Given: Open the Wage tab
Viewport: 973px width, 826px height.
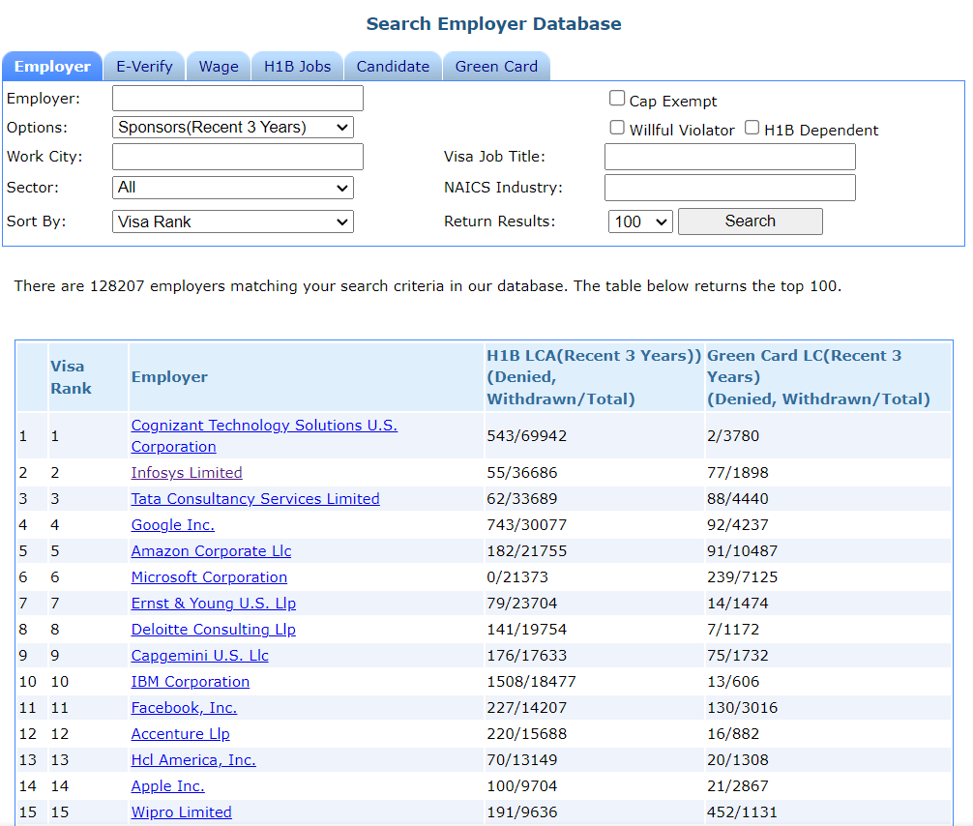Looking at the screenshot, I should [219, 67].
